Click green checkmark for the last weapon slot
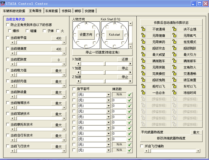209x160 pixels. pos(130,150)
